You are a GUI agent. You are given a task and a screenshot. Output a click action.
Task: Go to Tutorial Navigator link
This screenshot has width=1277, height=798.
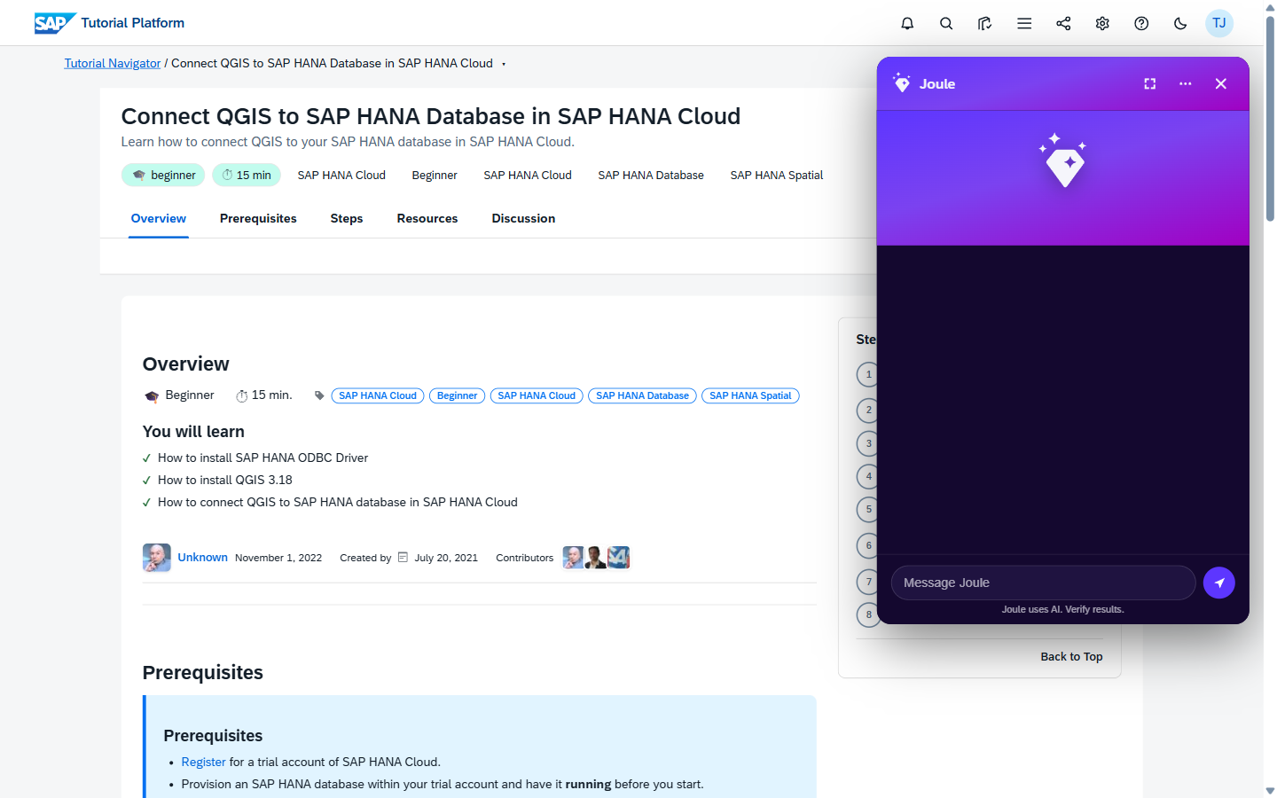point(113,63)
